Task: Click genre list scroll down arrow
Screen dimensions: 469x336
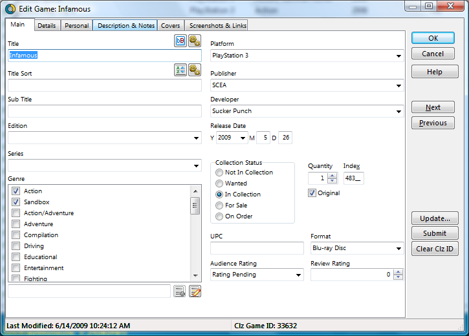Action: tap(195, 276)
